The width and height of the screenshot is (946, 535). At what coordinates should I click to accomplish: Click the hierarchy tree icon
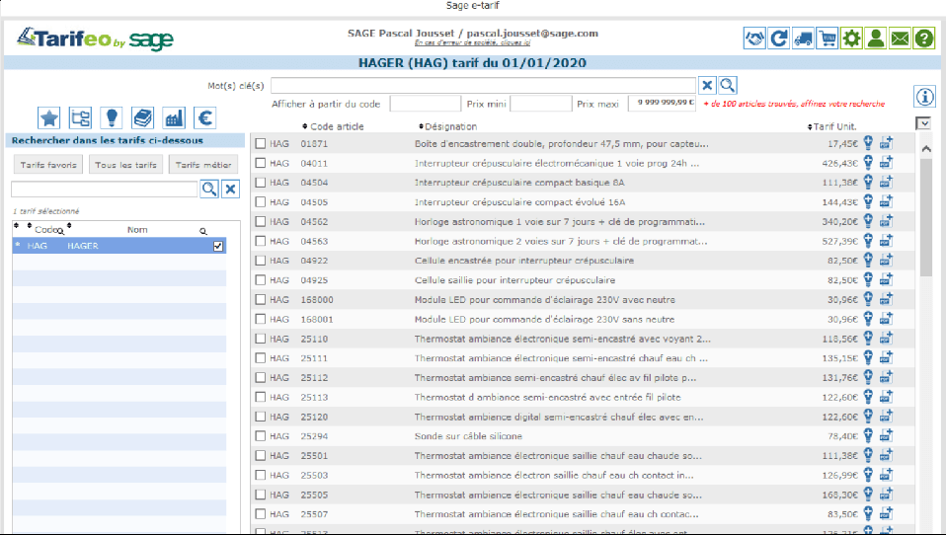tap(80, 118)
